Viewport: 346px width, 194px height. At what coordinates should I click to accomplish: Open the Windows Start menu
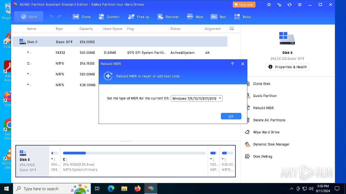(6, 189)
